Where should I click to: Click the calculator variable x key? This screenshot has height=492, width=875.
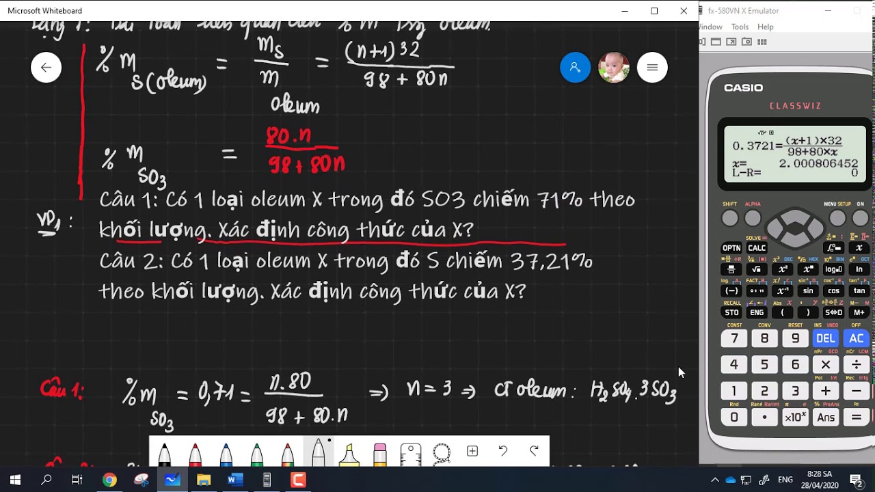tap(859, 248)
